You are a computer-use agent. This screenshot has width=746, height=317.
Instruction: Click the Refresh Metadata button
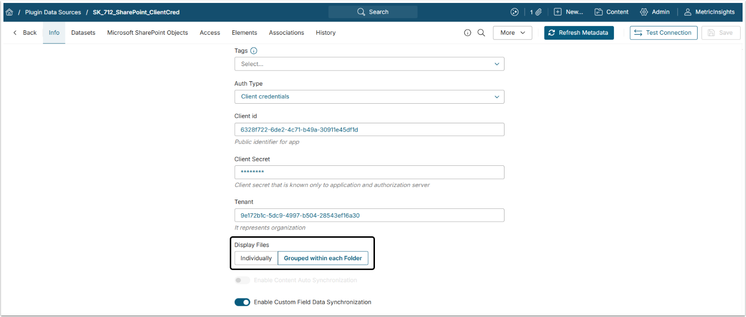pos(579,33)
